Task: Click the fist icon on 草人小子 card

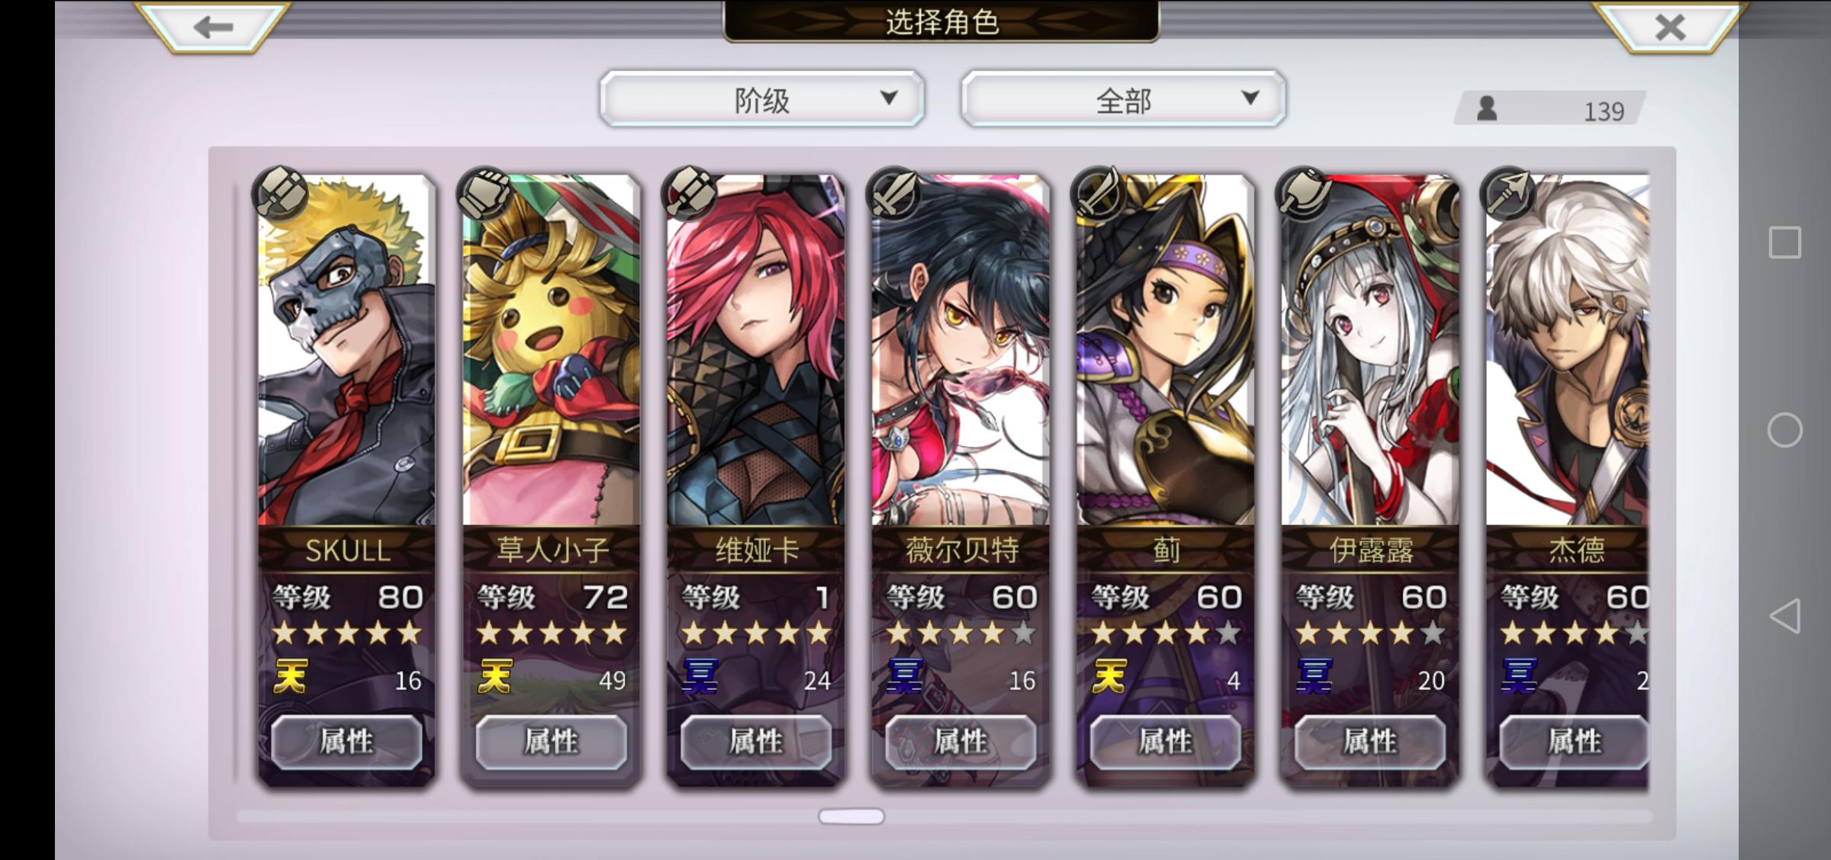Action: 485,194
